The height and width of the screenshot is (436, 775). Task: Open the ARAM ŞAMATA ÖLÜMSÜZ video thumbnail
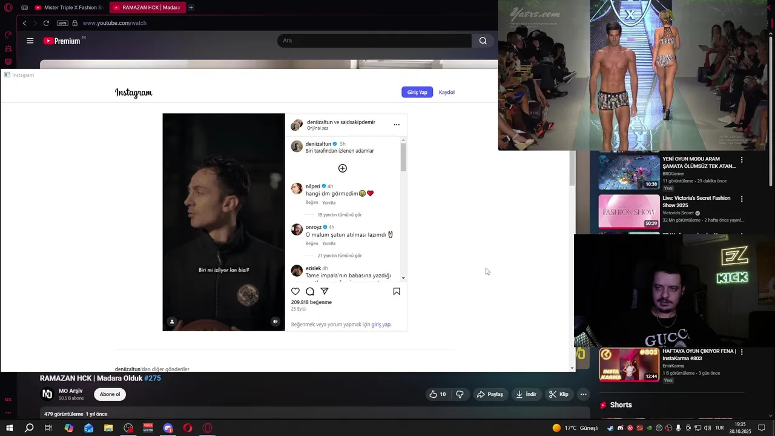(x=629, y=173)
